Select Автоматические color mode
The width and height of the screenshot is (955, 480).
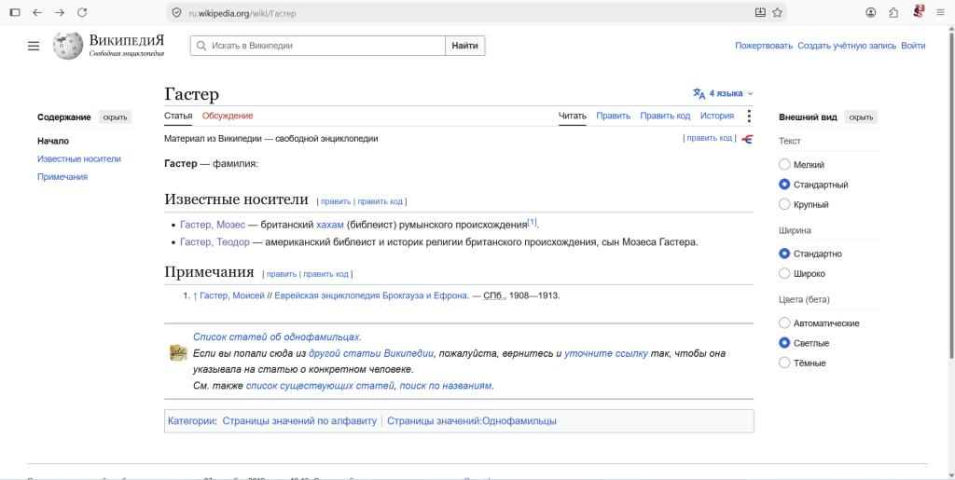click(784, 323)
